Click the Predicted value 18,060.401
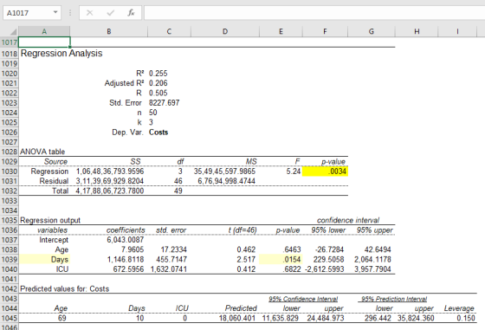This screenshot has width=485, height=330. (x=237, y=318)
